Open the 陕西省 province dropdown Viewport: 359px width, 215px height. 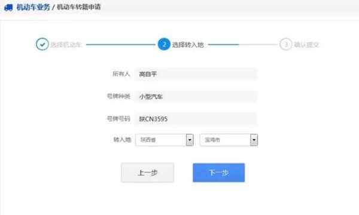pos(165,140)
